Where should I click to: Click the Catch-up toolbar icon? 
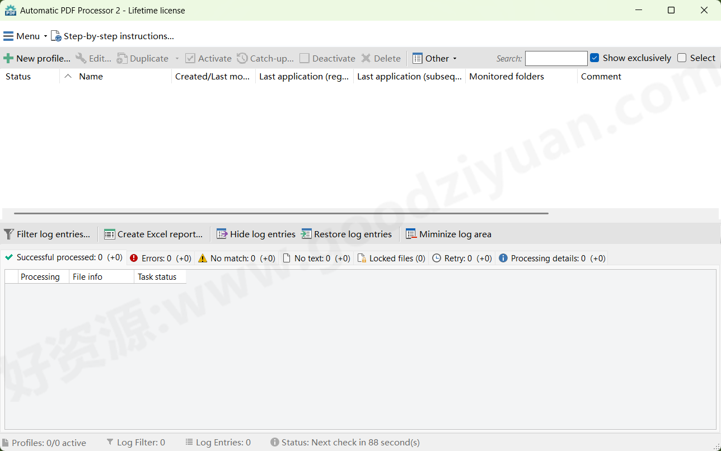[241, 58]
